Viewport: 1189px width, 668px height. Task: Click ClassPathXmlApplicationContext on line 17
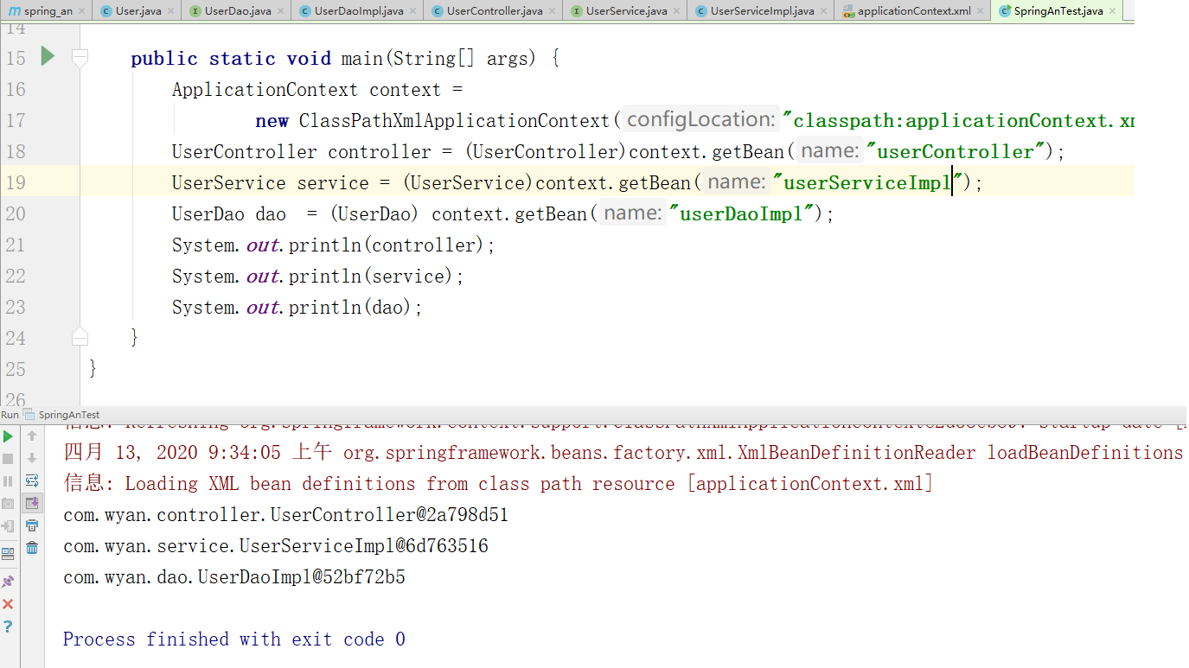click(x=455, y=121)
